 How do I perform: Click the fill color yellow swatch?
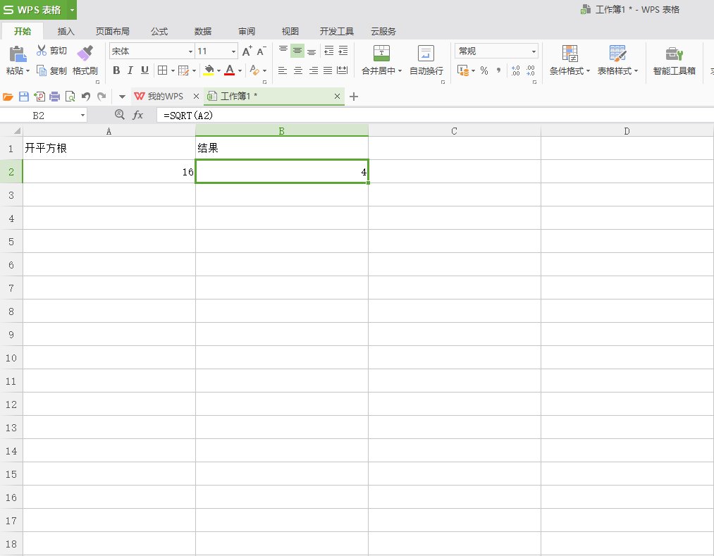pos(209,70)
